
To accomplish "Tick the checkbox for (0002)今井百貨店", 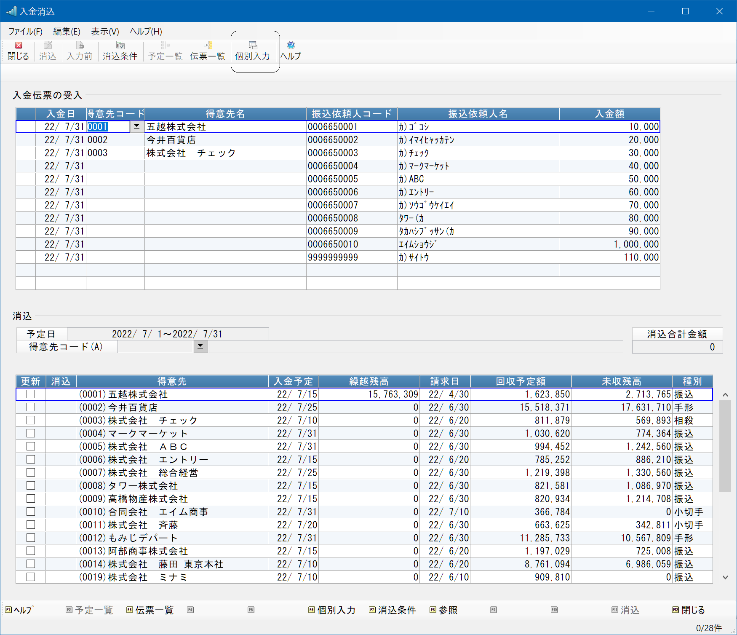I will tap(31, 407).
